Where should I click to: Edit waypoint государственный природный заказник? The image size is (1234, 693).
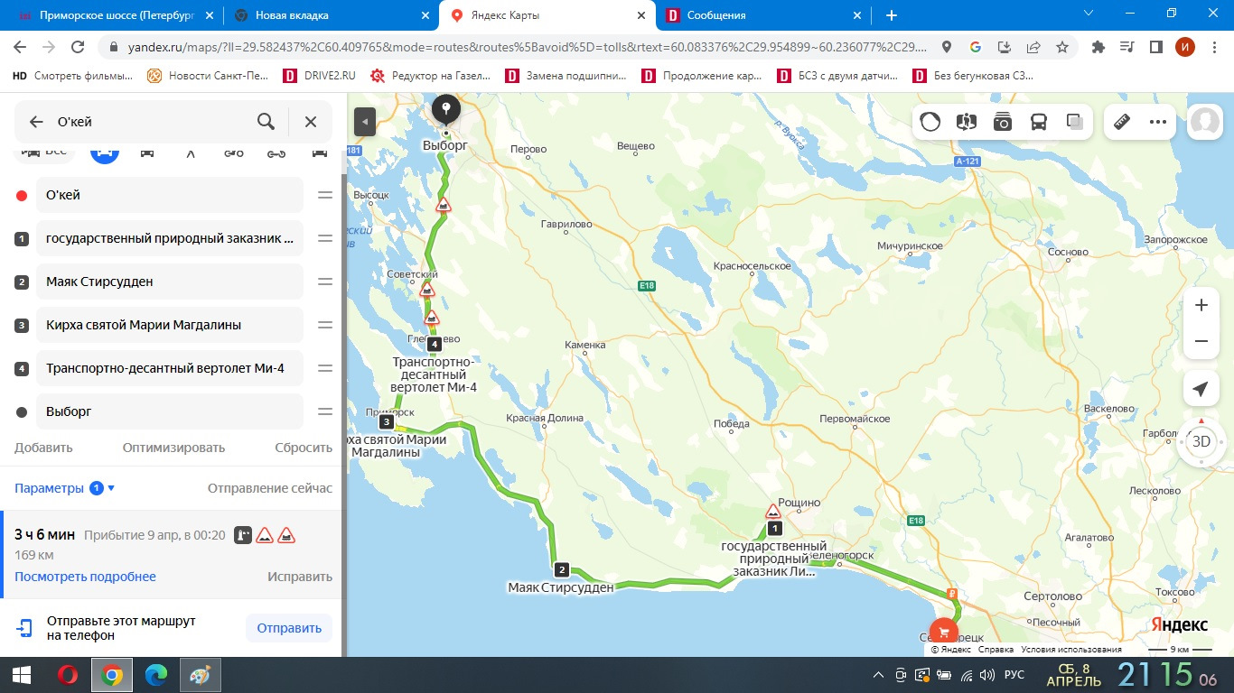[170, 238]
